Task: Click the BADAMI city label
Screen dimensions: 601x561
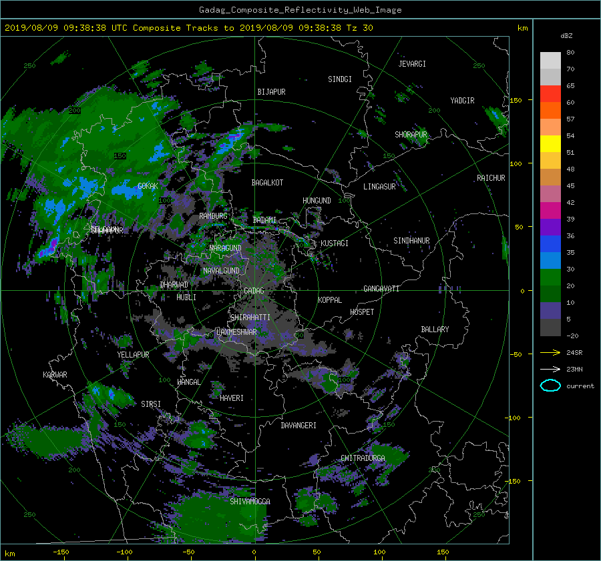Action: click(x=264, y=220)
